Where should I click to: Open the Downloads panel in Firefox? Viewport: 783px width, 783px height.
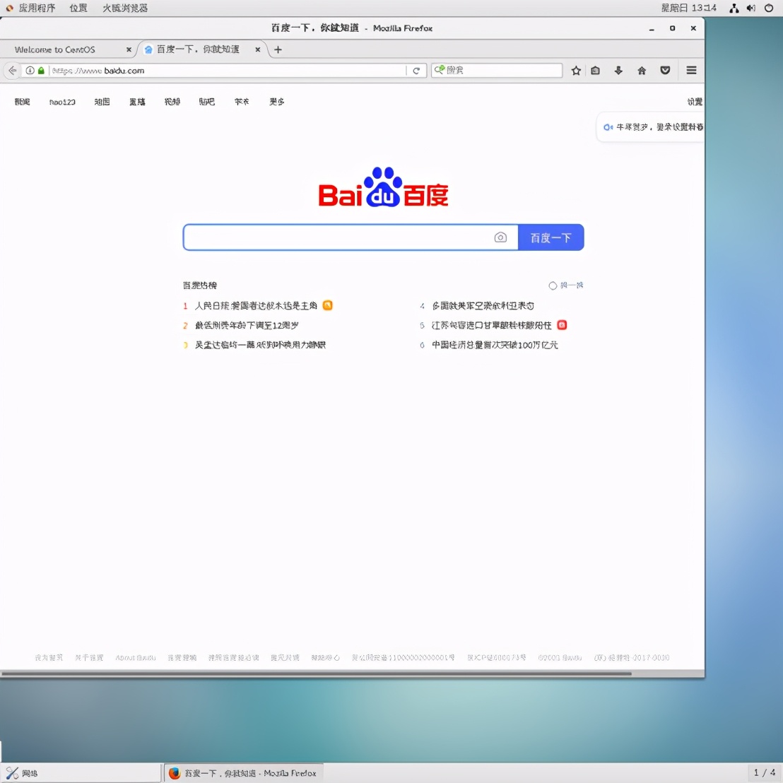[x=618, y=70]
